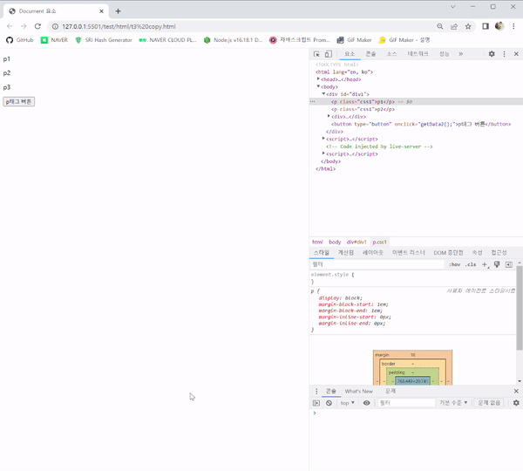
Task: Collapse the div id=div1 node
Action: tap(323, 94)
